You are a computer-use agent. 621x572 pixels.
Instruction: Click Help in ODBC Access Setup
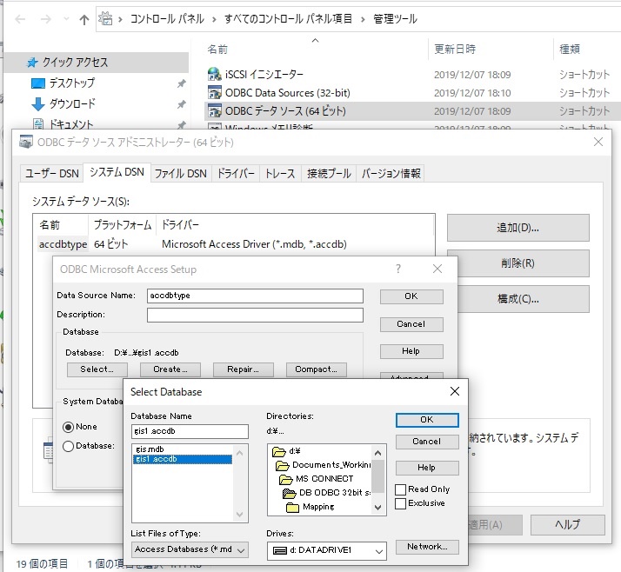point(411,351)
